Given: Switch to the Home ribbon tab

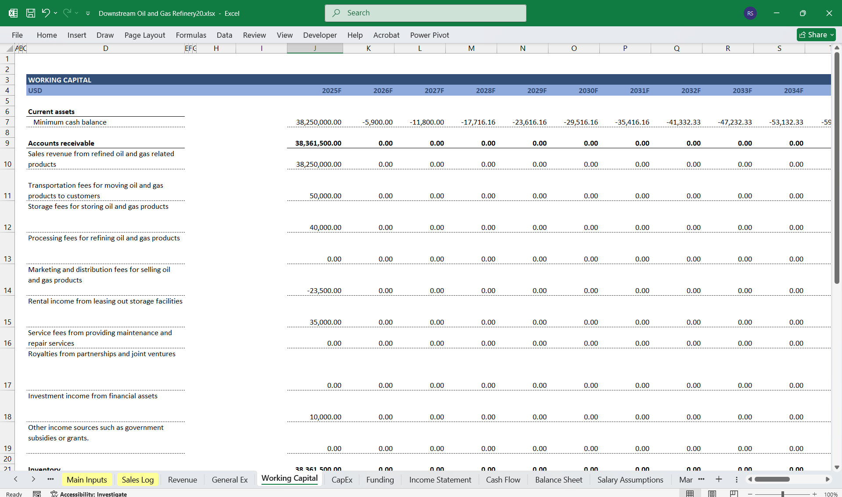Looking at the screenshot, I should click(47, 35).
